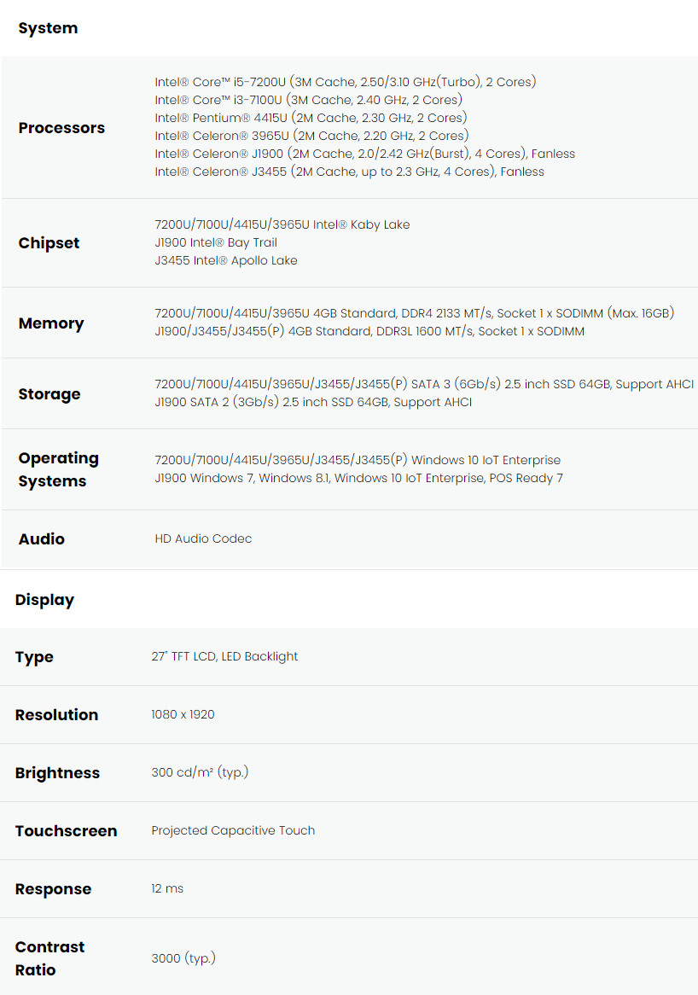This screenshot has width=698, height=995.
Task: Click the DDR4 2133 MT/s memory line
Action: coord(415,313)
